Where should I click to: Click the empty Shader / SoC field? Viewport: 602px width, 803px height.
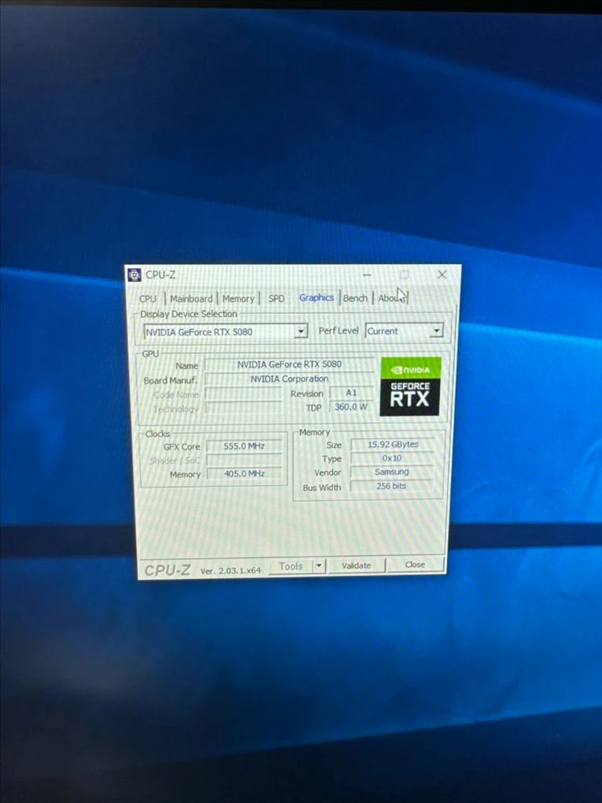coord(244,460)
